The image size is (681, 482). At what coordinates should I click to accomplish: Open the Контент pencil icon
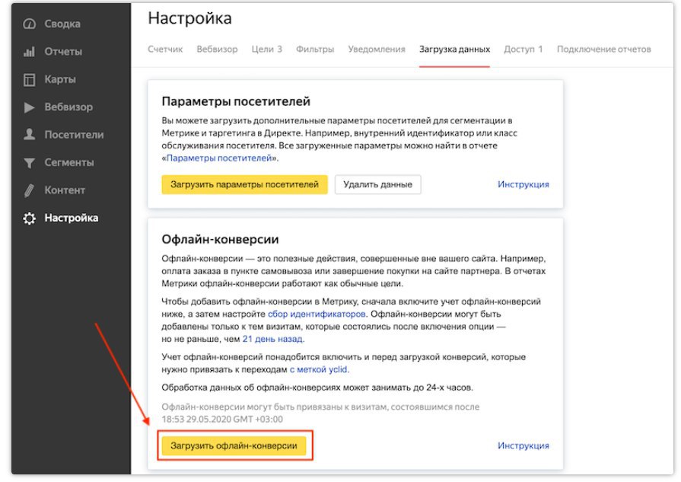(30, 190)
